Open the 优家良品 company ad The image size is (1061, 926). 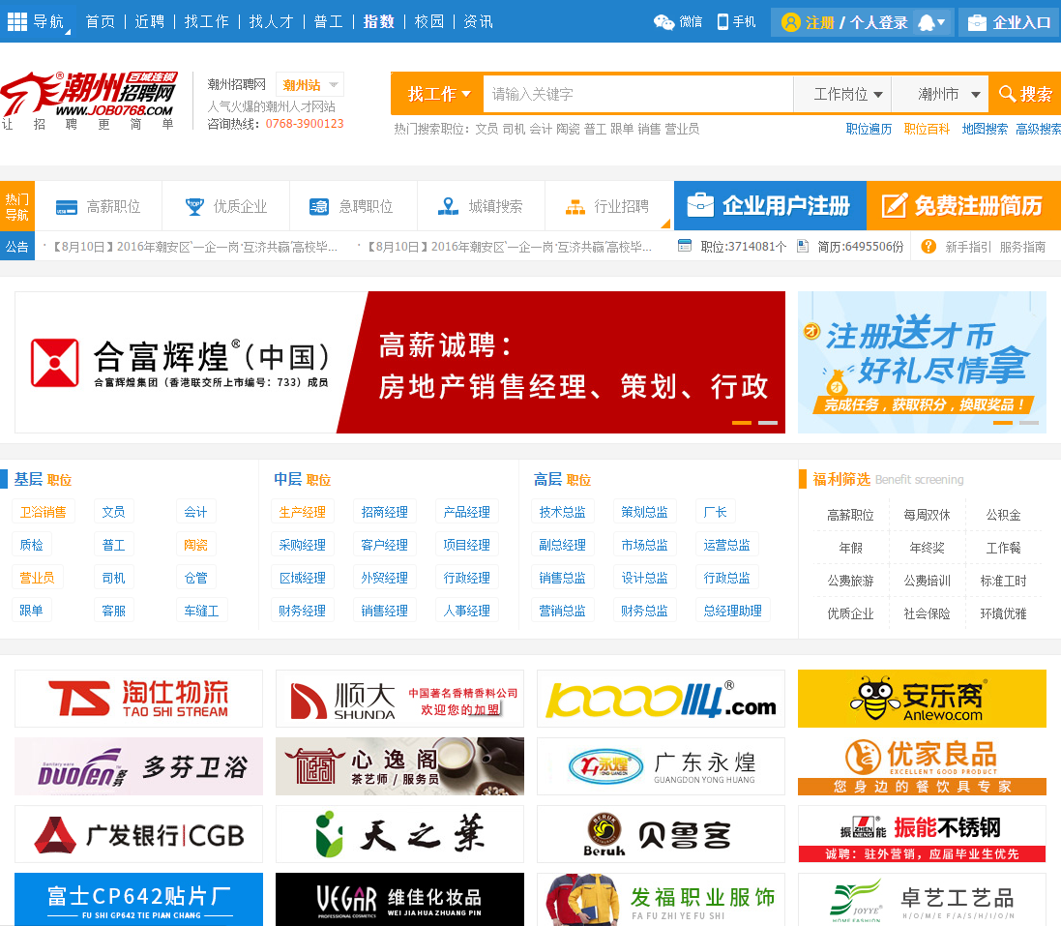[922, 766]
